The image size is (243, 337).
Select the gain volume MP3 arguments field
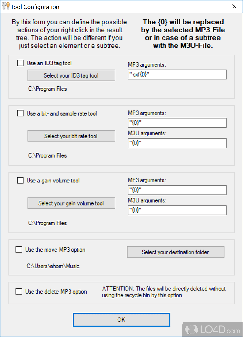click(x=177, y=190)
